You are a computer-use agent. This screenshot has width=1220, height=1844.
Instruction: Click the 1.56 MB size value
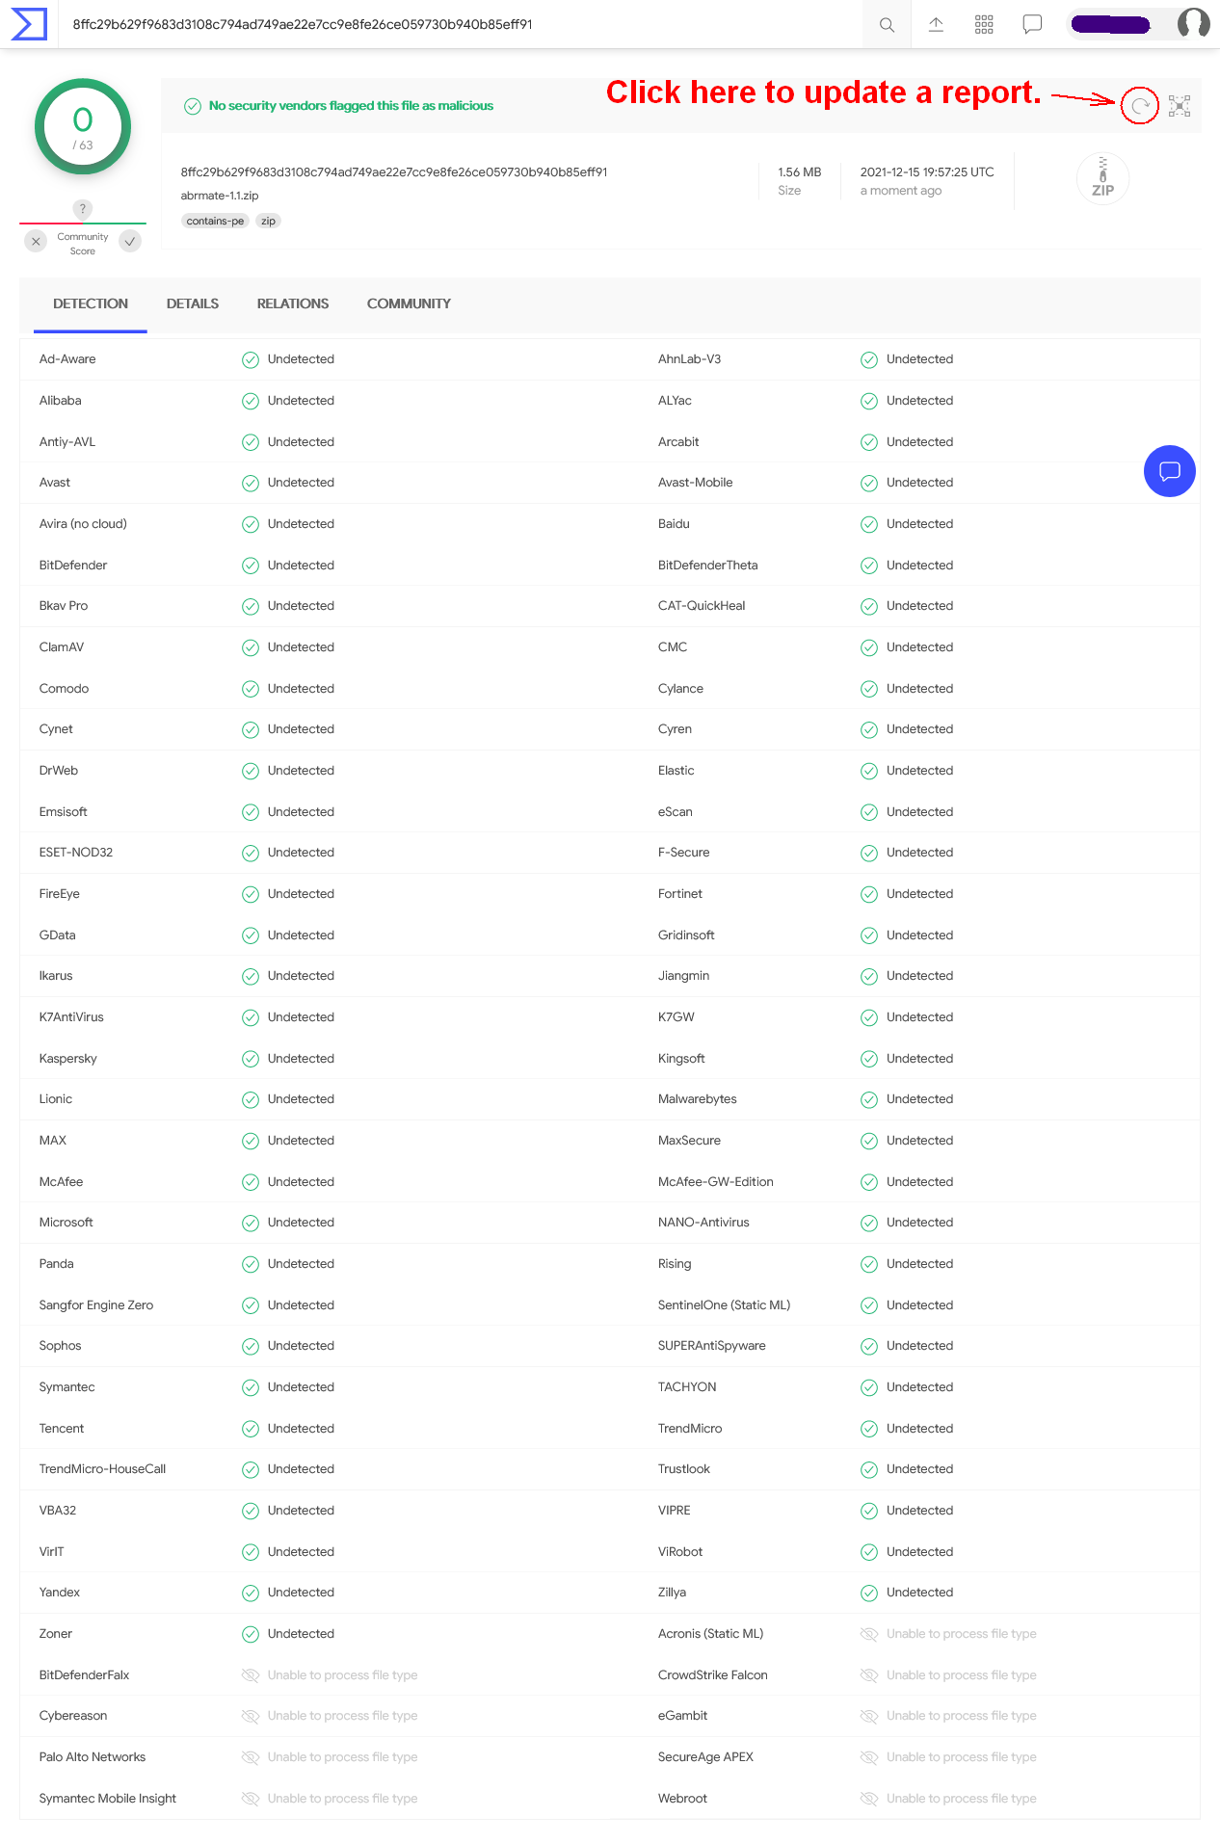800,172
